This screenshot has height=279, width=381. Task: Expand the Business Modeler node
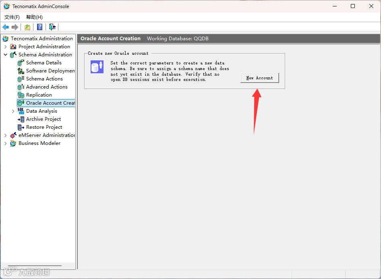pos(5,143)
